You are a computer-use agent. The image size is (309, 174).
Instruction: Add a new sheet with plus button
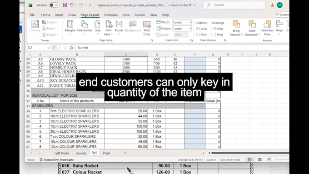point(125,153)
